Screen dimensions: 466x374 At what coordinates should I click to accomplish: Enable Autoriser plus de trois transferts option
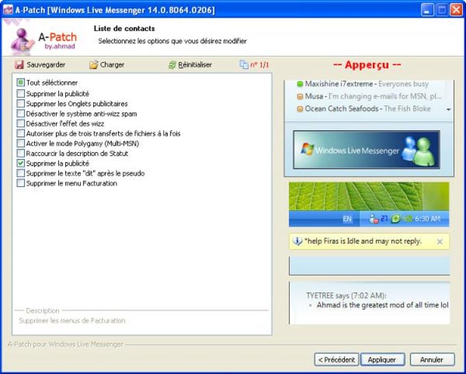(x=21, y=134)
